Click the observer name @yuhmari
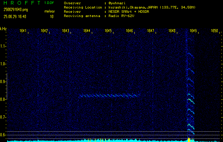 117,3
